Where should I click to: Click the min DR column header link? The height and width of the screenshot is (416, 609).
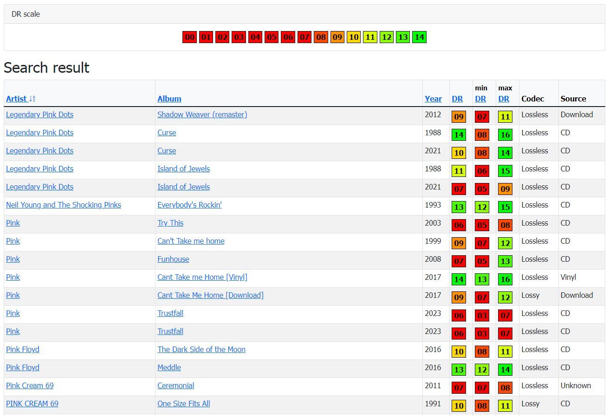click(480, 99)
